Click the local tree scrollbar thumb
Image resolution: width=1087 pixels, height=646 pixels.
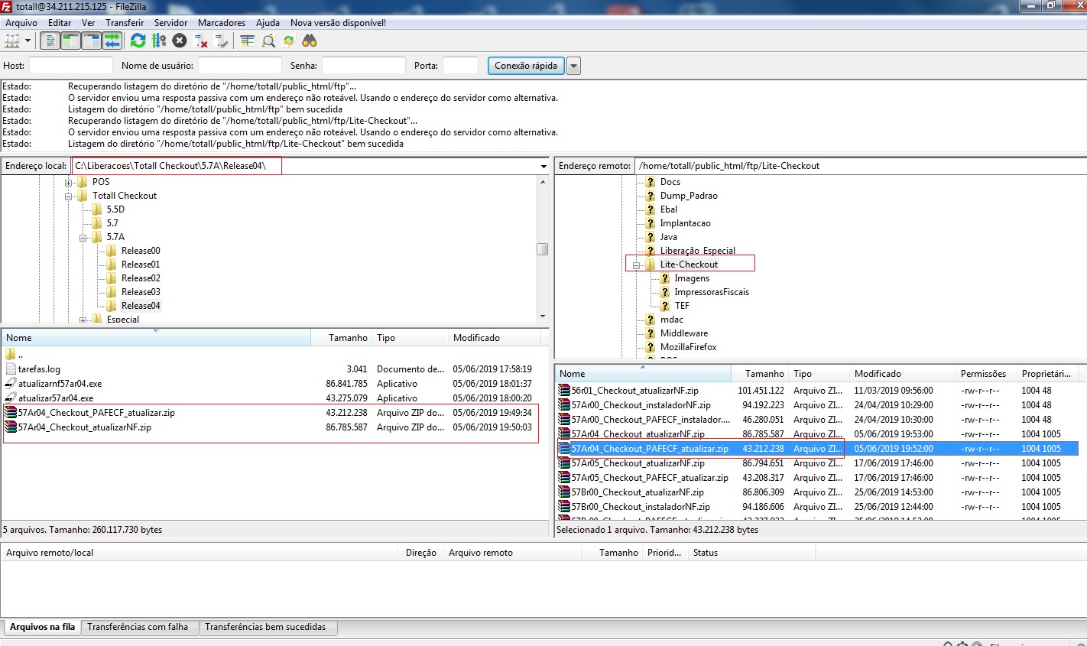(542, 249)
